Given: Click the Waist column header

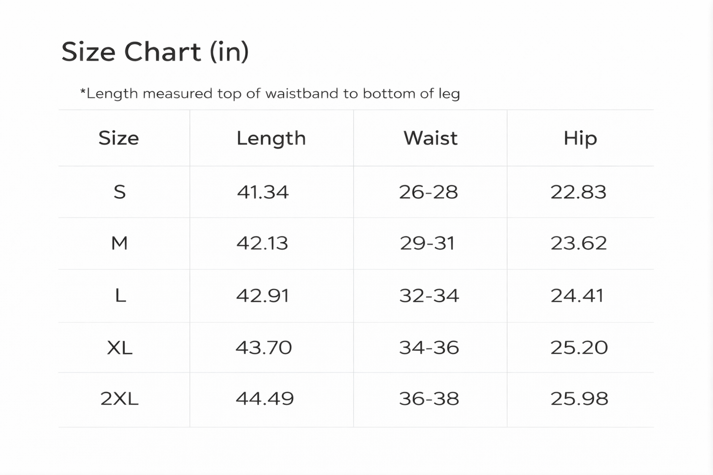Looking at the screenshot, I should coord(430,138).
